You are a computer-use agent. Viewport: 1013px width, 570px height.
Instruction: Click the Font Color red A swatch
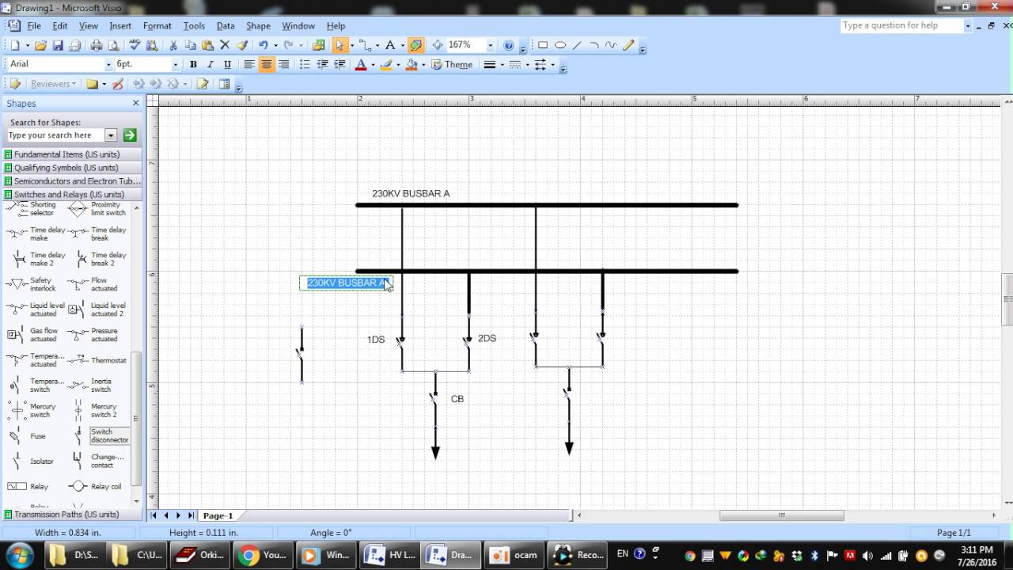[x=361, y=65]
